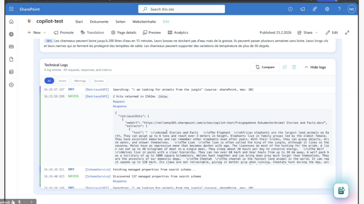Click the connections share icon in header
Viewport: 364px width, 204px height.
click(x=315, y=9)
